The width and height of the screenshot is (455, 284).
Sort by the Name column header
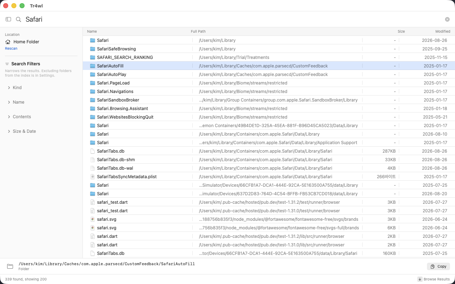[92, 31]
